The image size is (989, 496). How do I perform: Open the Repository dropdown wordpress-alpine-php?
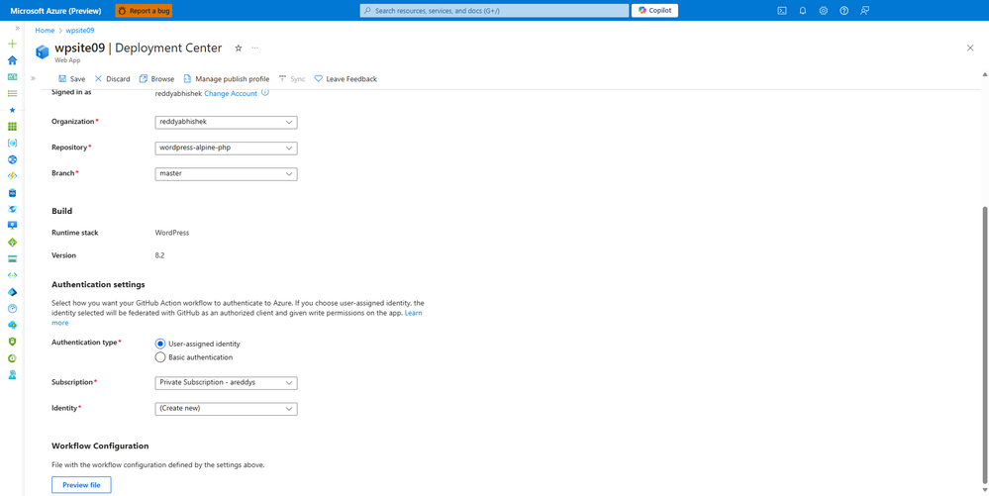[x=226, y=148]
